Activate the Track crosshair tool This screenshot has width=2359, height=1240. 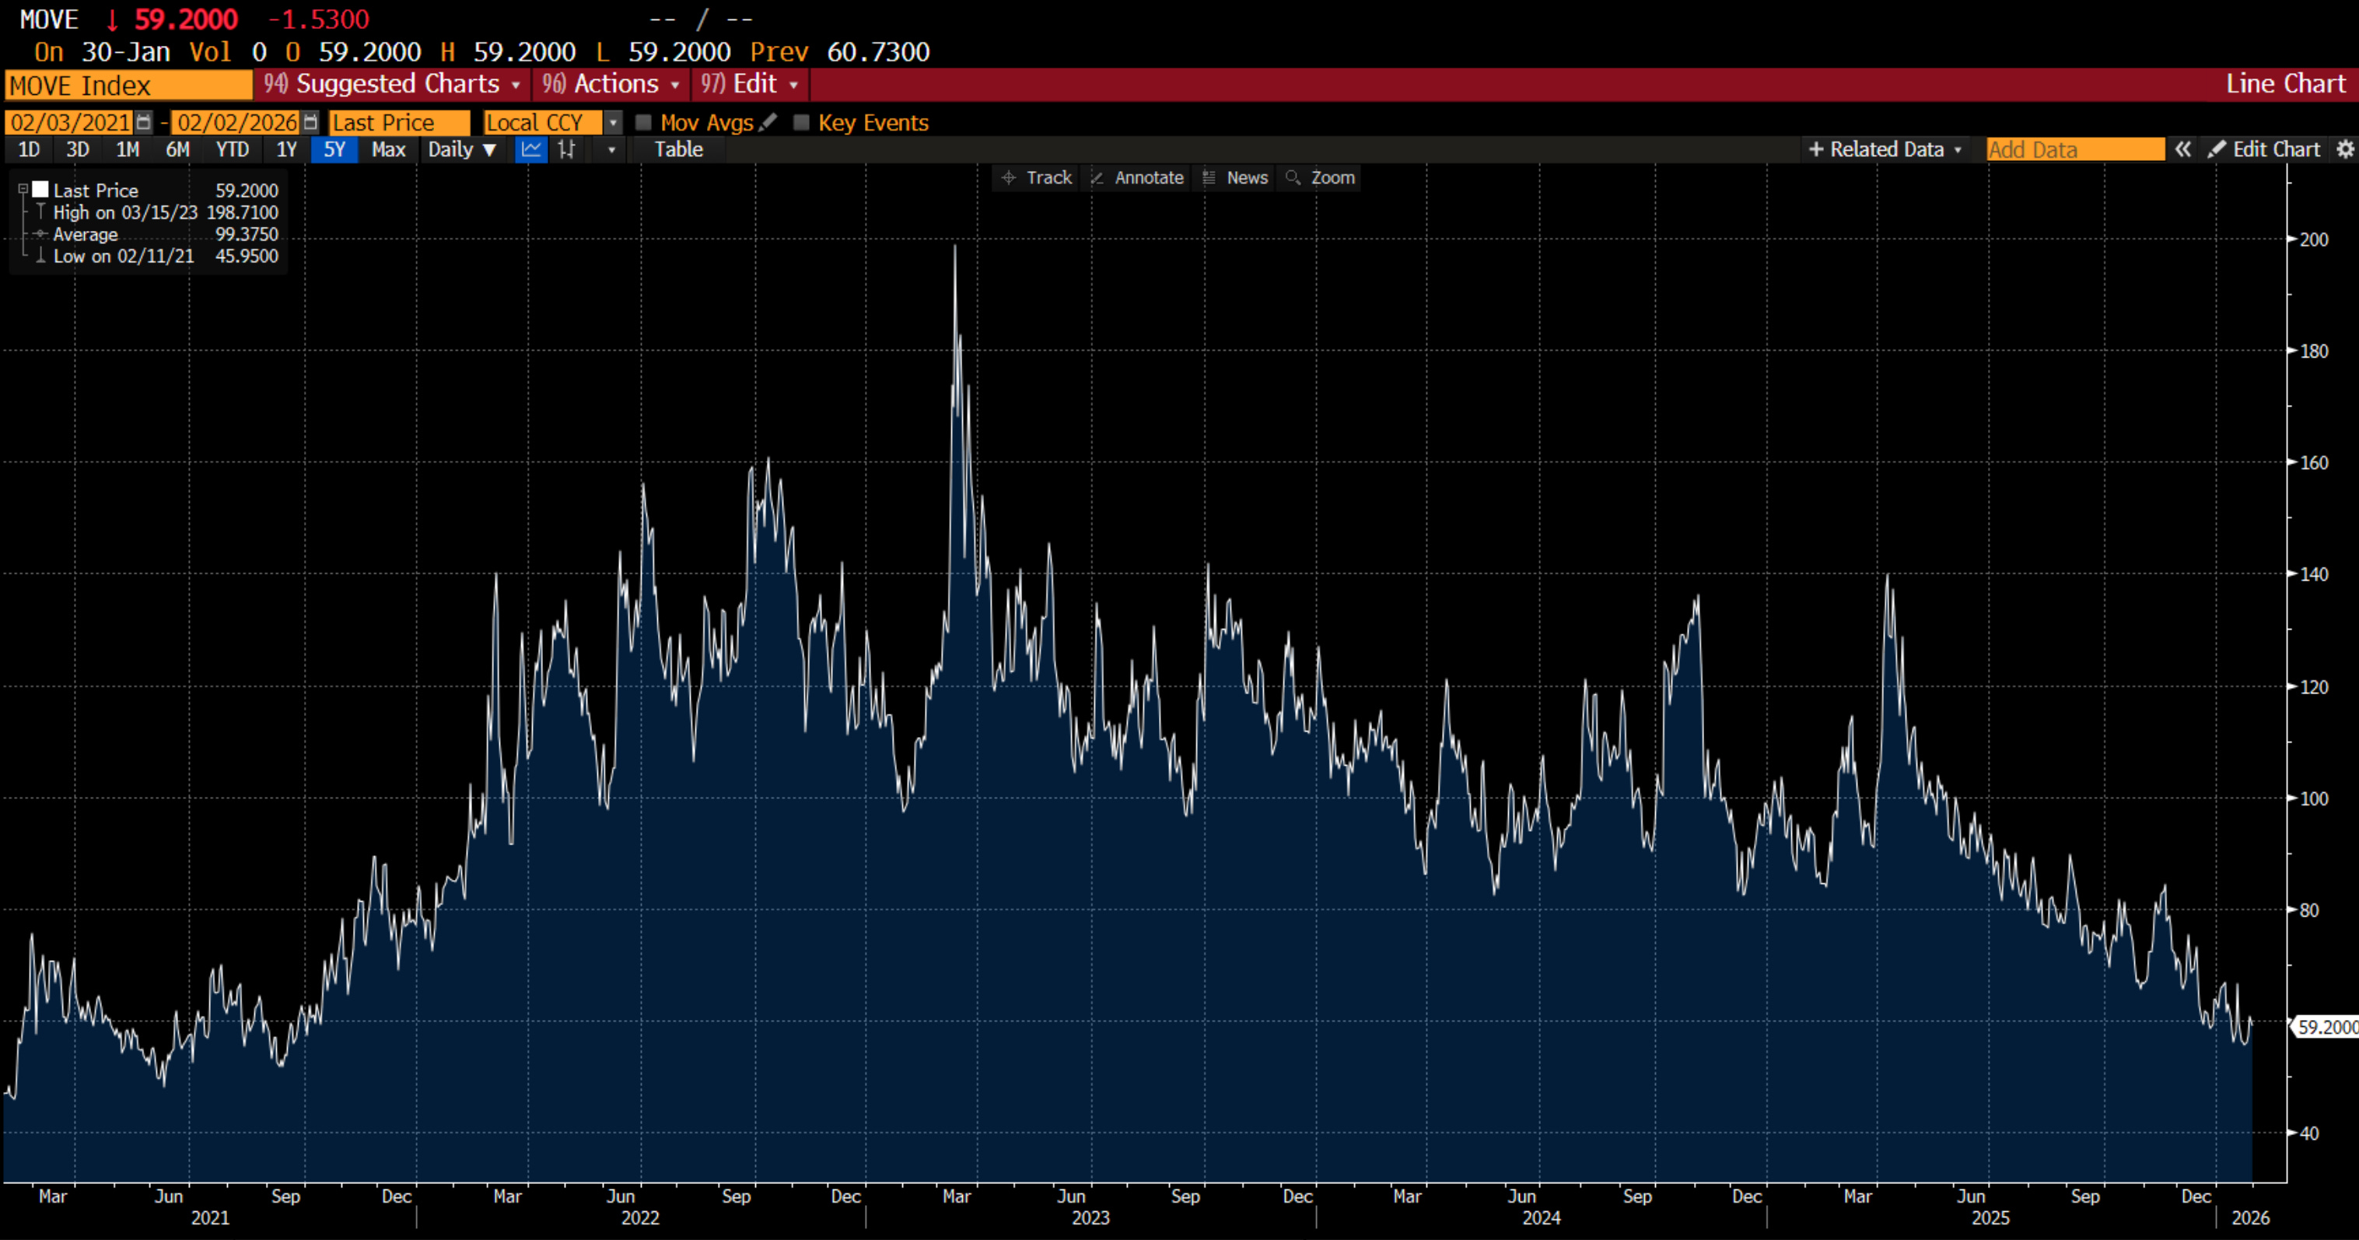pyautogui.click(x=1037, y=177)
